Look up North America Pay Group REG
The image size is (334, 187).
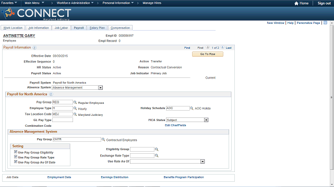[x=75, y=102]
